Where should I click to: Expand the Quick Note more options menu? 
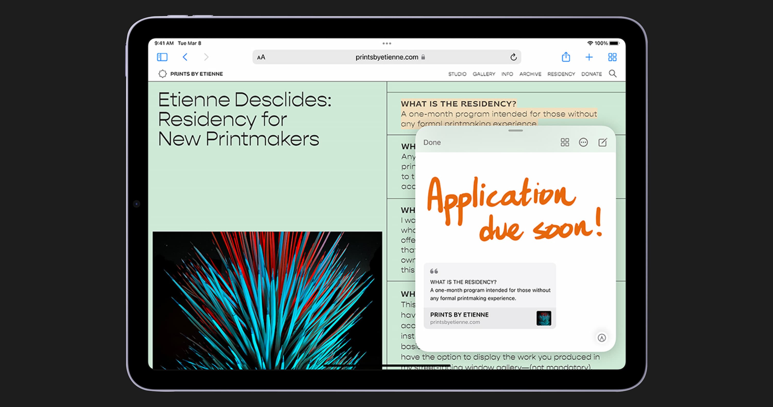coord(583,142)
